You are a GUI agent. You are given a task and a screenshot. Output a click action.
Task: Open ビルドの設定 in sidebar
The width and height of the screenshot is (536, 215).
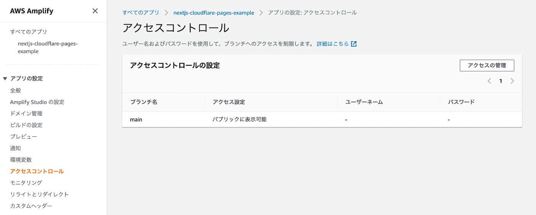point(26,125)
